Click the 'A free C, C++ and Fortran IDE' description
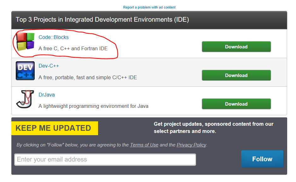296x182 pixels. coord(73,48)
